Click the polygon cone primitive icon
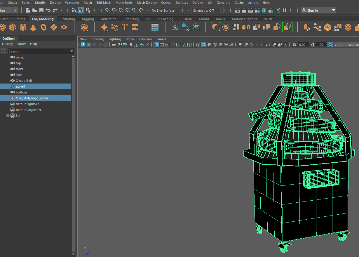The image size is (359, 257). (x=33, y=27)
